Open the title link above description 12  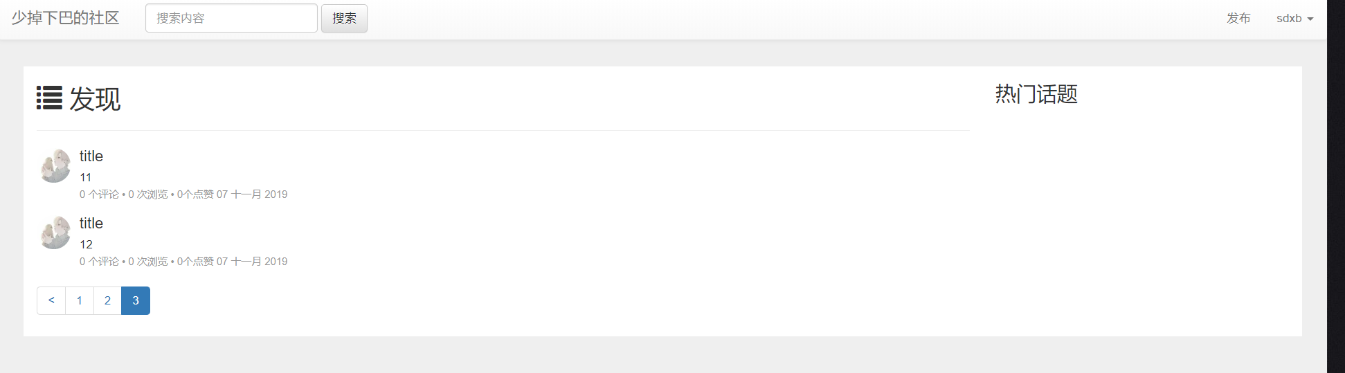click(x=91, y=224)
